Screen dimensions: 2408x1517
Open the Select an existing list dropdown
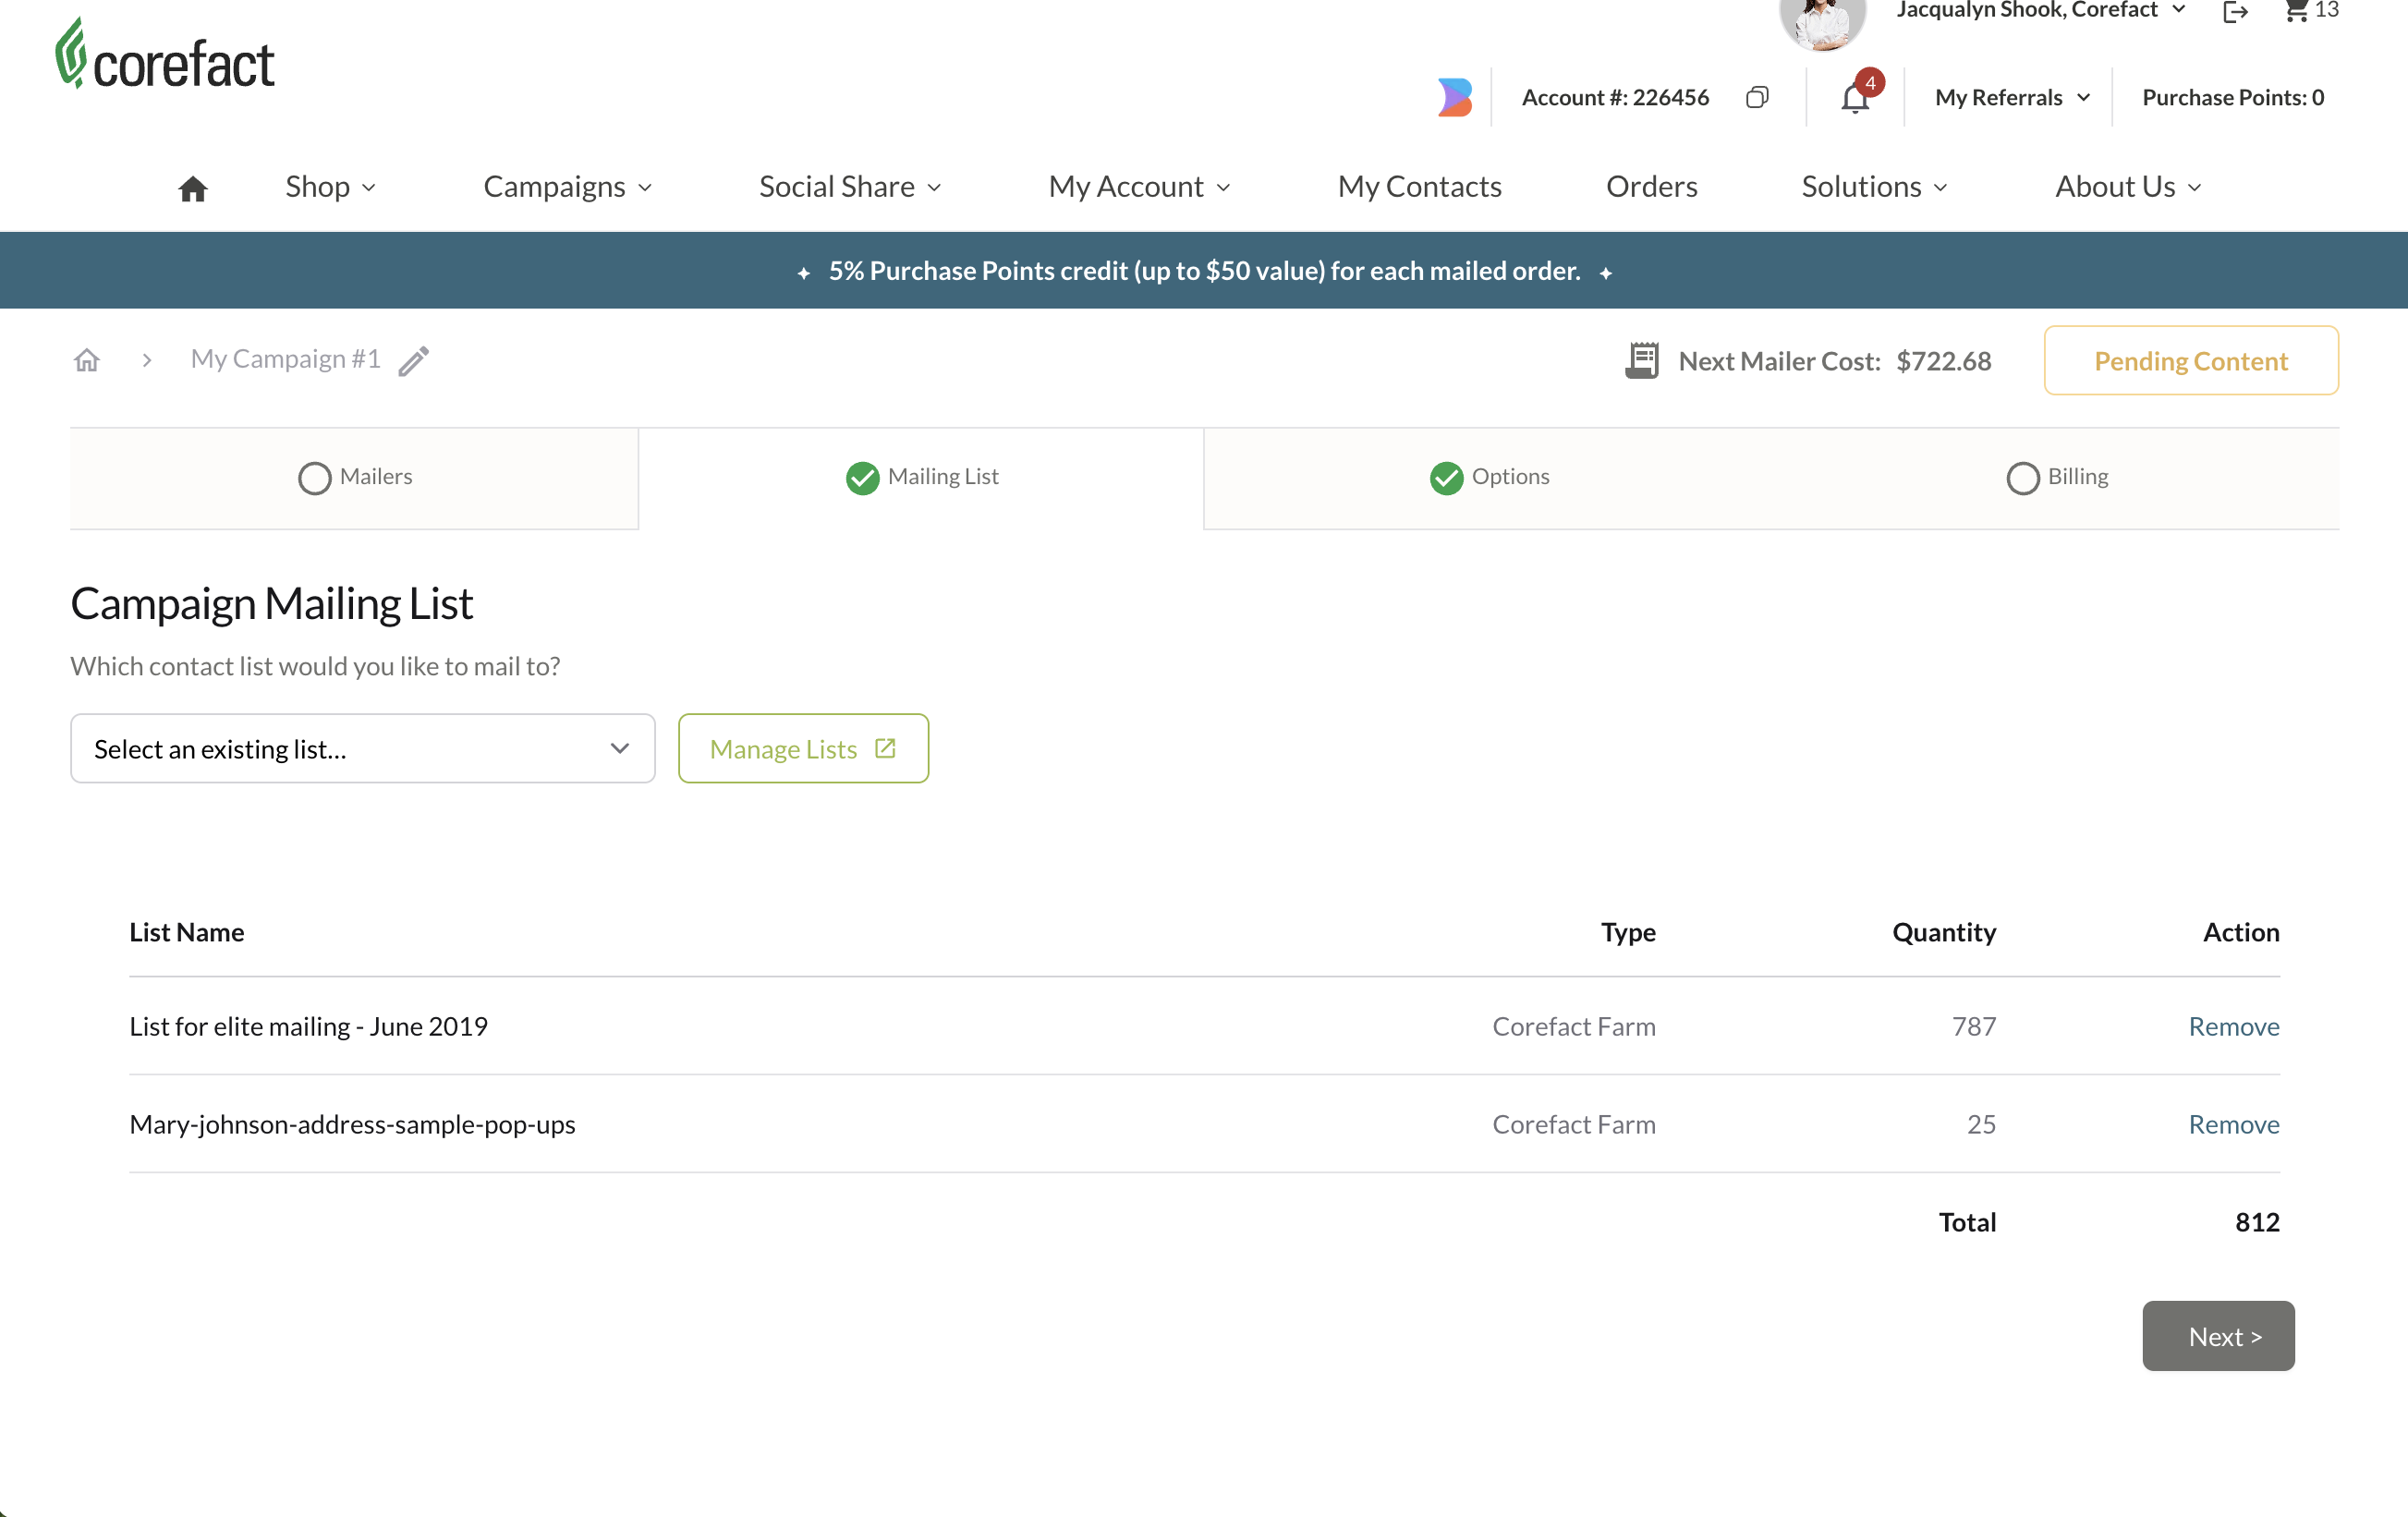(362, 748)
